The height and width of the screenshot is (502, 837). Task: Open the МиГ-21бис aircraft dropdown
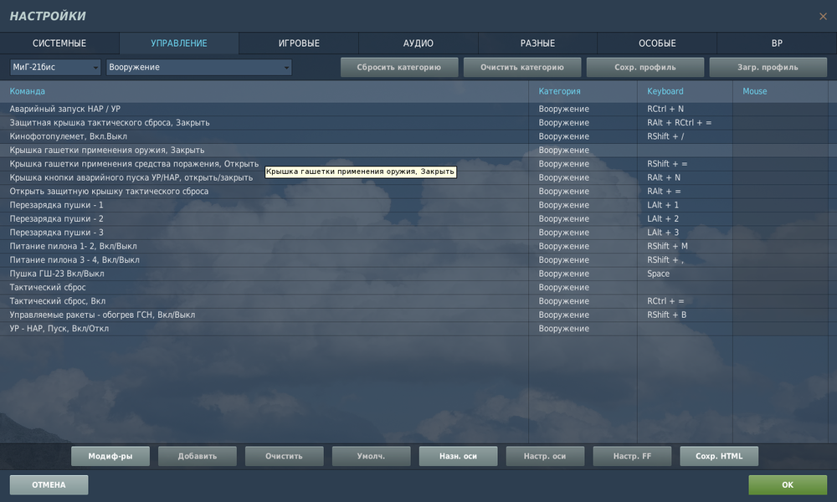[x=55, y=67]
